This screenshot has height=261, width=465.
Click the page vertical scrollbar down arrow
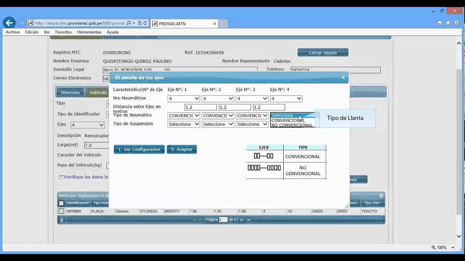(x=459, y=236)
